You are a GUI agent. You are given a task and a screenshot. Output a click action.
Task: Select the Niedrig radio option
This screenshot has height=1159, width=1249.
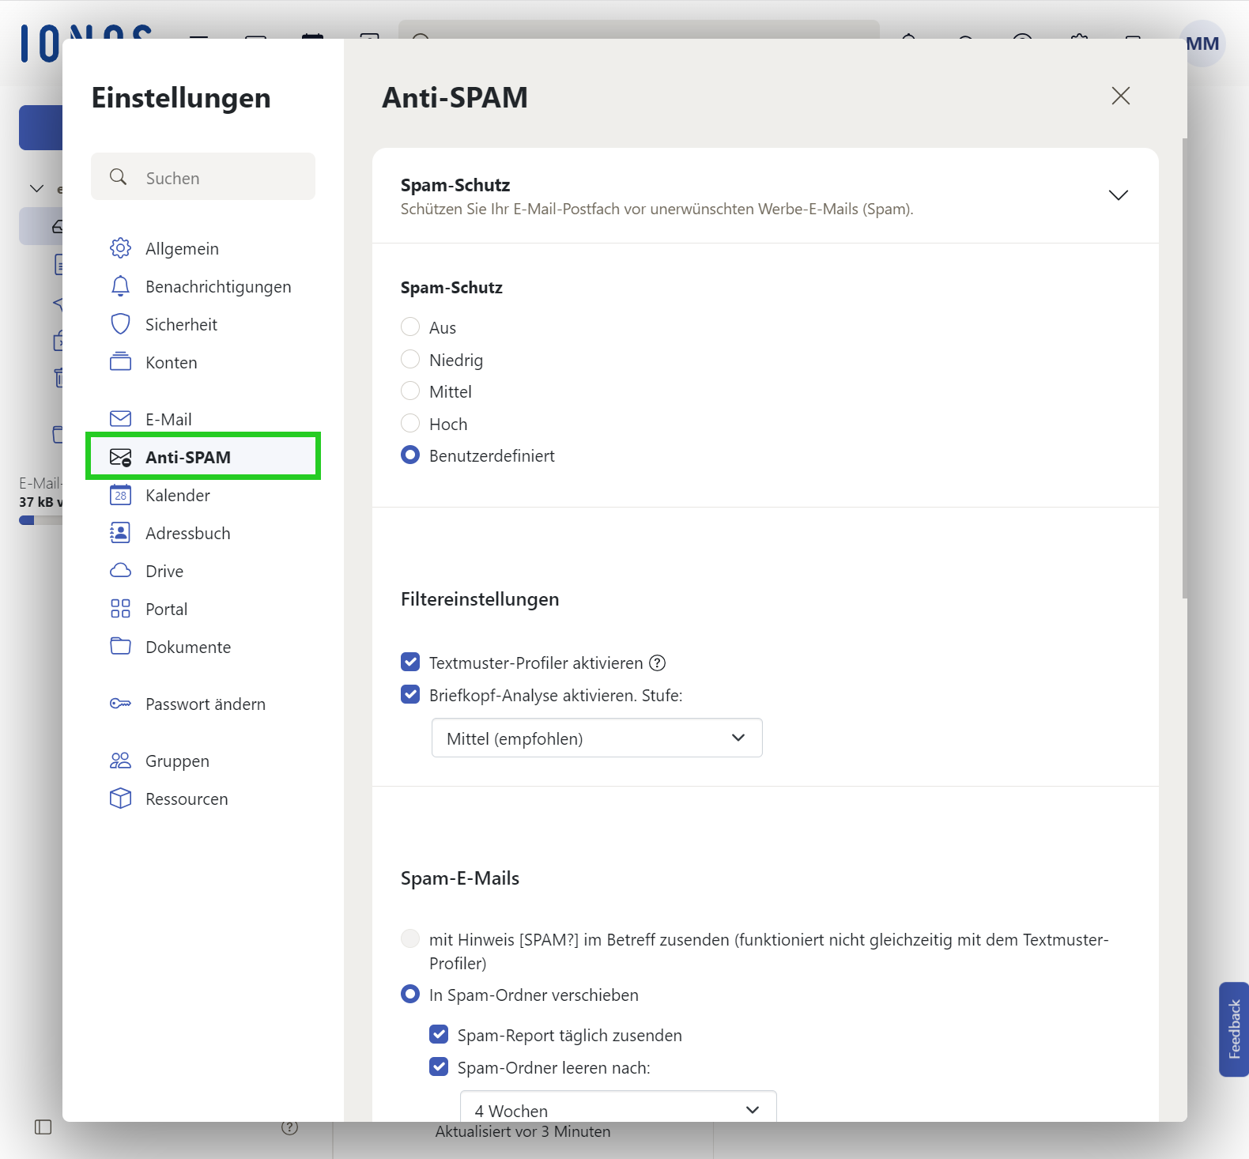(x=410, y=360)
